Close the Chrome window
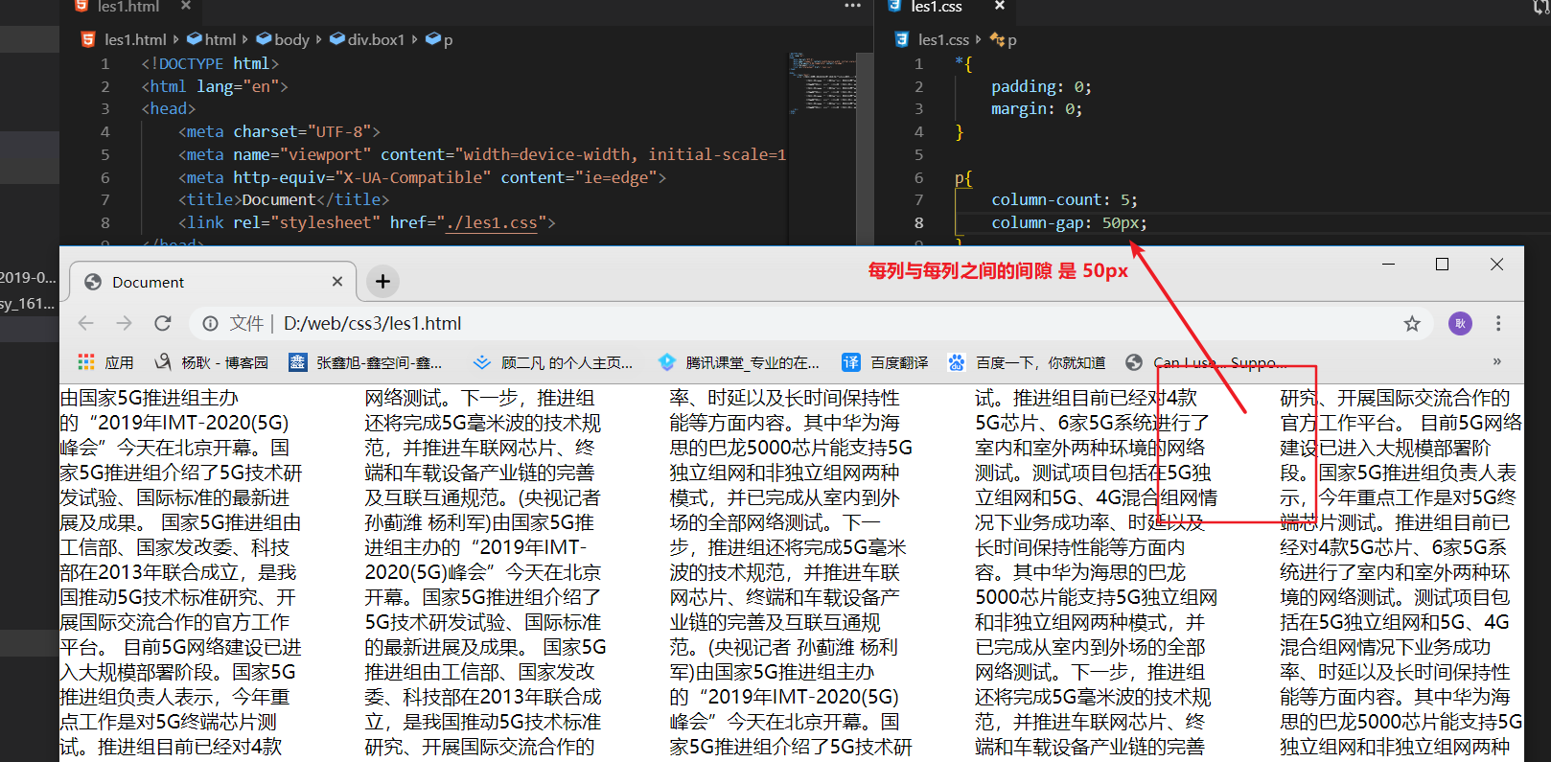 tap(1496, 265)
